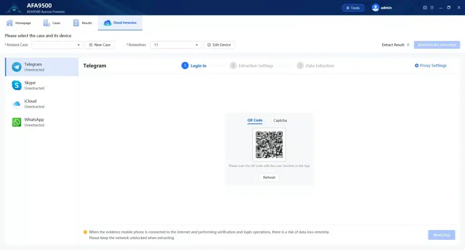Click the Telegram panel heading text
The image size is (465, 250).
point(94,65)
